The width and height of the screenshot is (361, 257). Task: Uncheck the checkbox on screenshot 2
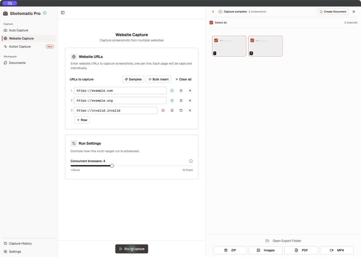click(252, 40)
